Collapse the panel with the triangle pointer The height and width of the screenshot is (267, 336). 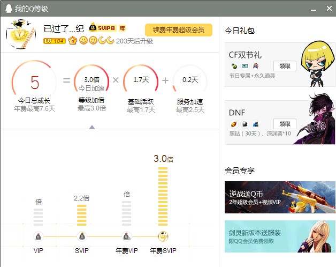tap(92, 127)
